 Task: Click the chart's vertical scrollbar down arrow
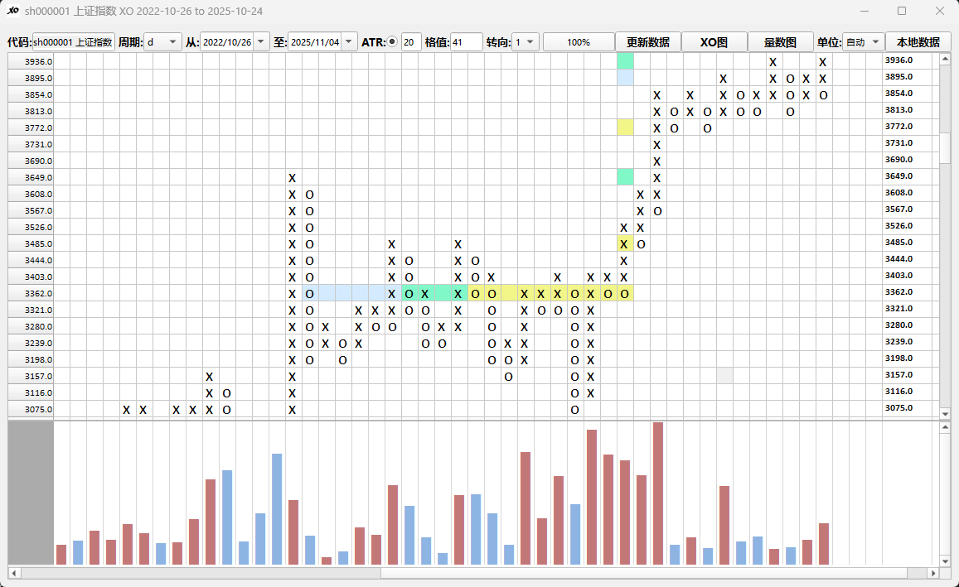pyautogui.click(x=945, y=413)
